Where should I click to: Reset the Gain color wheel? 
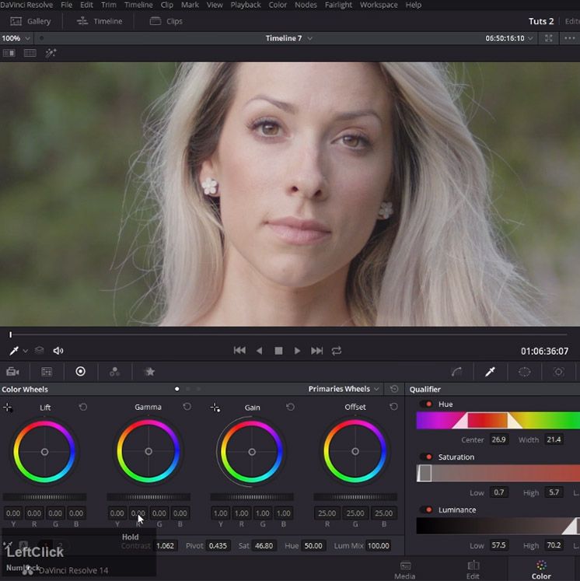pos(290,408)
